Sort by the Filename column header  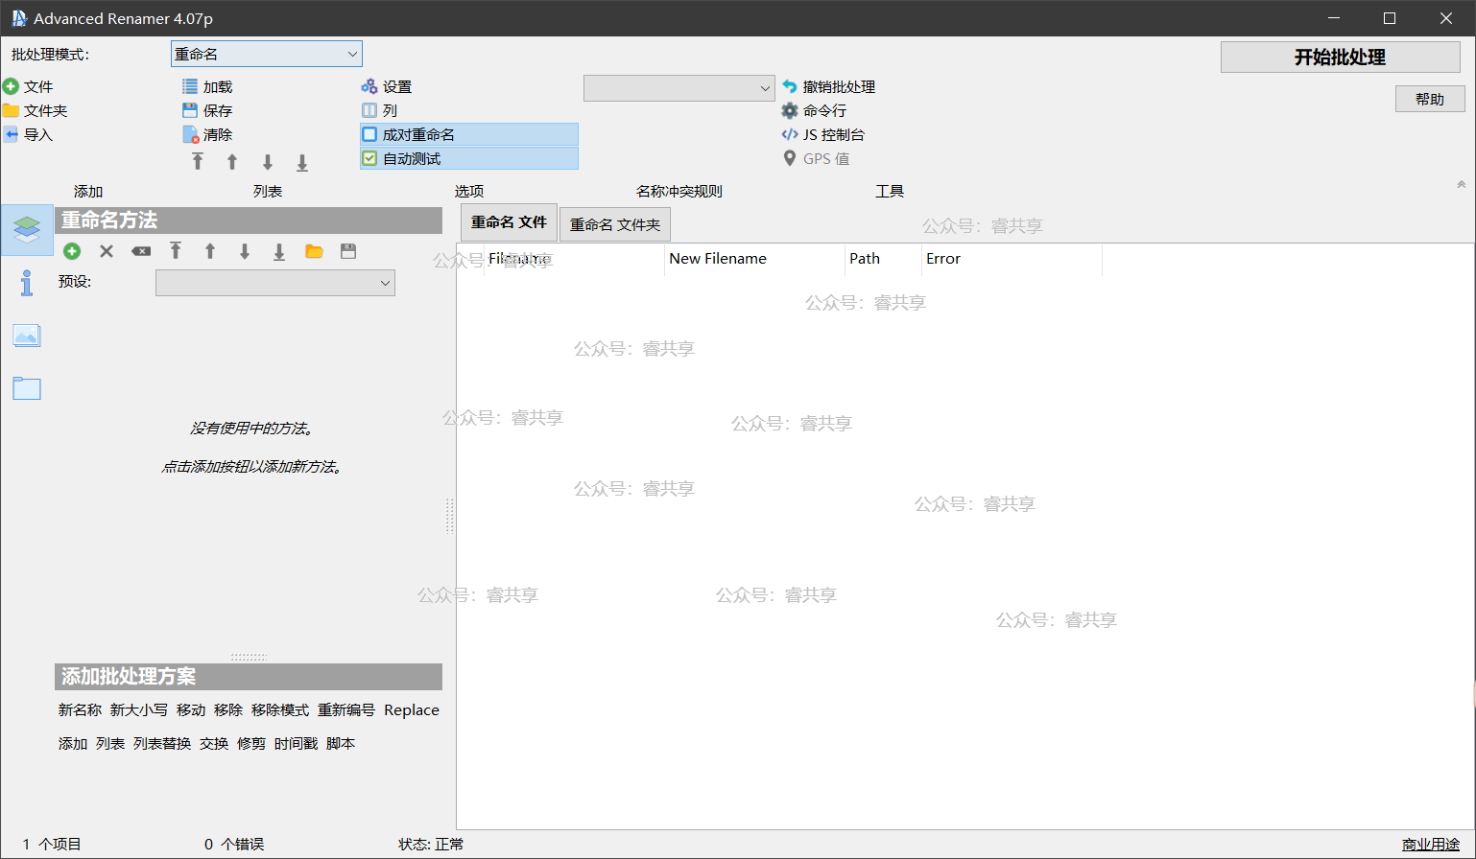click(574, 259)
